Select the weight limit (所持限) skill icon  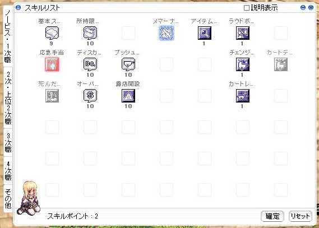click(90, 33)
